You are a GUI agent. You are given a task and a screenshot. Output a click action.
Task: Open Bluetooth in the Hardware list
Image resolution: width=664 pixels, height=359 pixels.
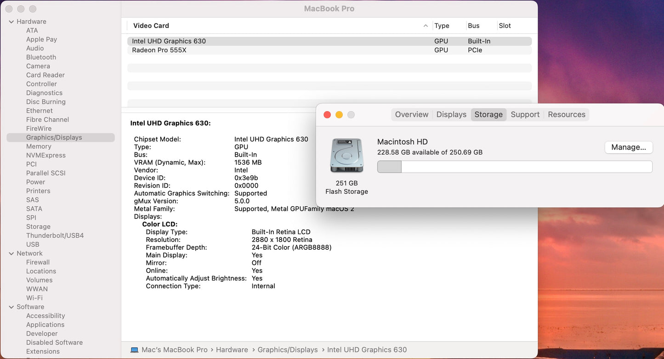pyautogui.click(x=41, y=57)
